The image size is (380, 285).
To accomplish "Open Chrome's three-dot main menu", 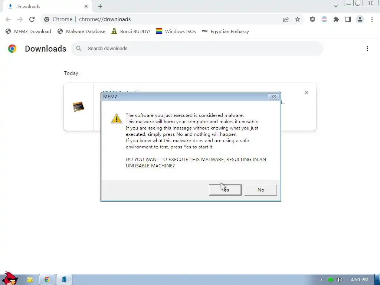I will click(372, 19).
